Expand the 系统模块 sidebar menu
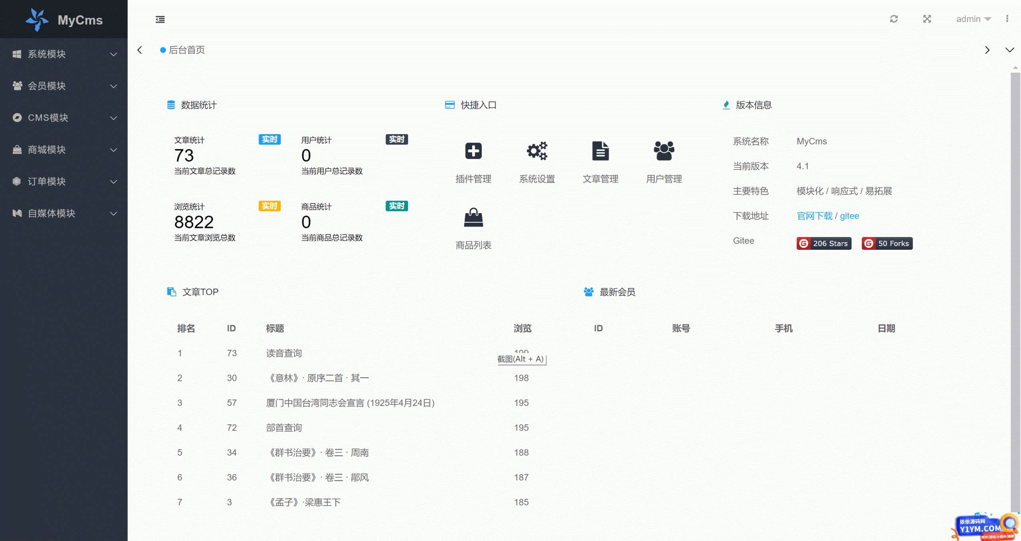1021x541 pixels. coord(64,54)
